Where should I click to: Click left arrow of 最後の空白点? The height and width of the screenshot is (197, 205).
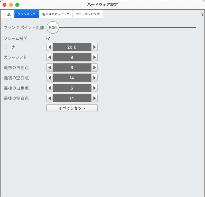click(50, 98)
